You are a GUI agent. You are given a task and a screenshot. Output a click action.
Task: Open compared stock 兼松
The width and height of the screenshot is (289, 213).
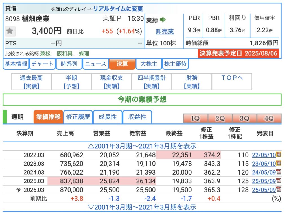(45, 54)
